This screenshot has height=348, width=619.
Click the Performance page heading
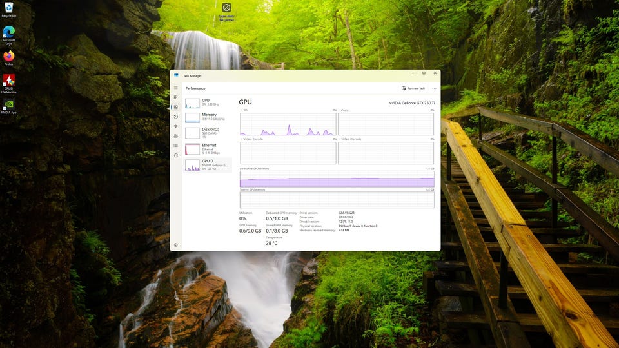(195, 88)
